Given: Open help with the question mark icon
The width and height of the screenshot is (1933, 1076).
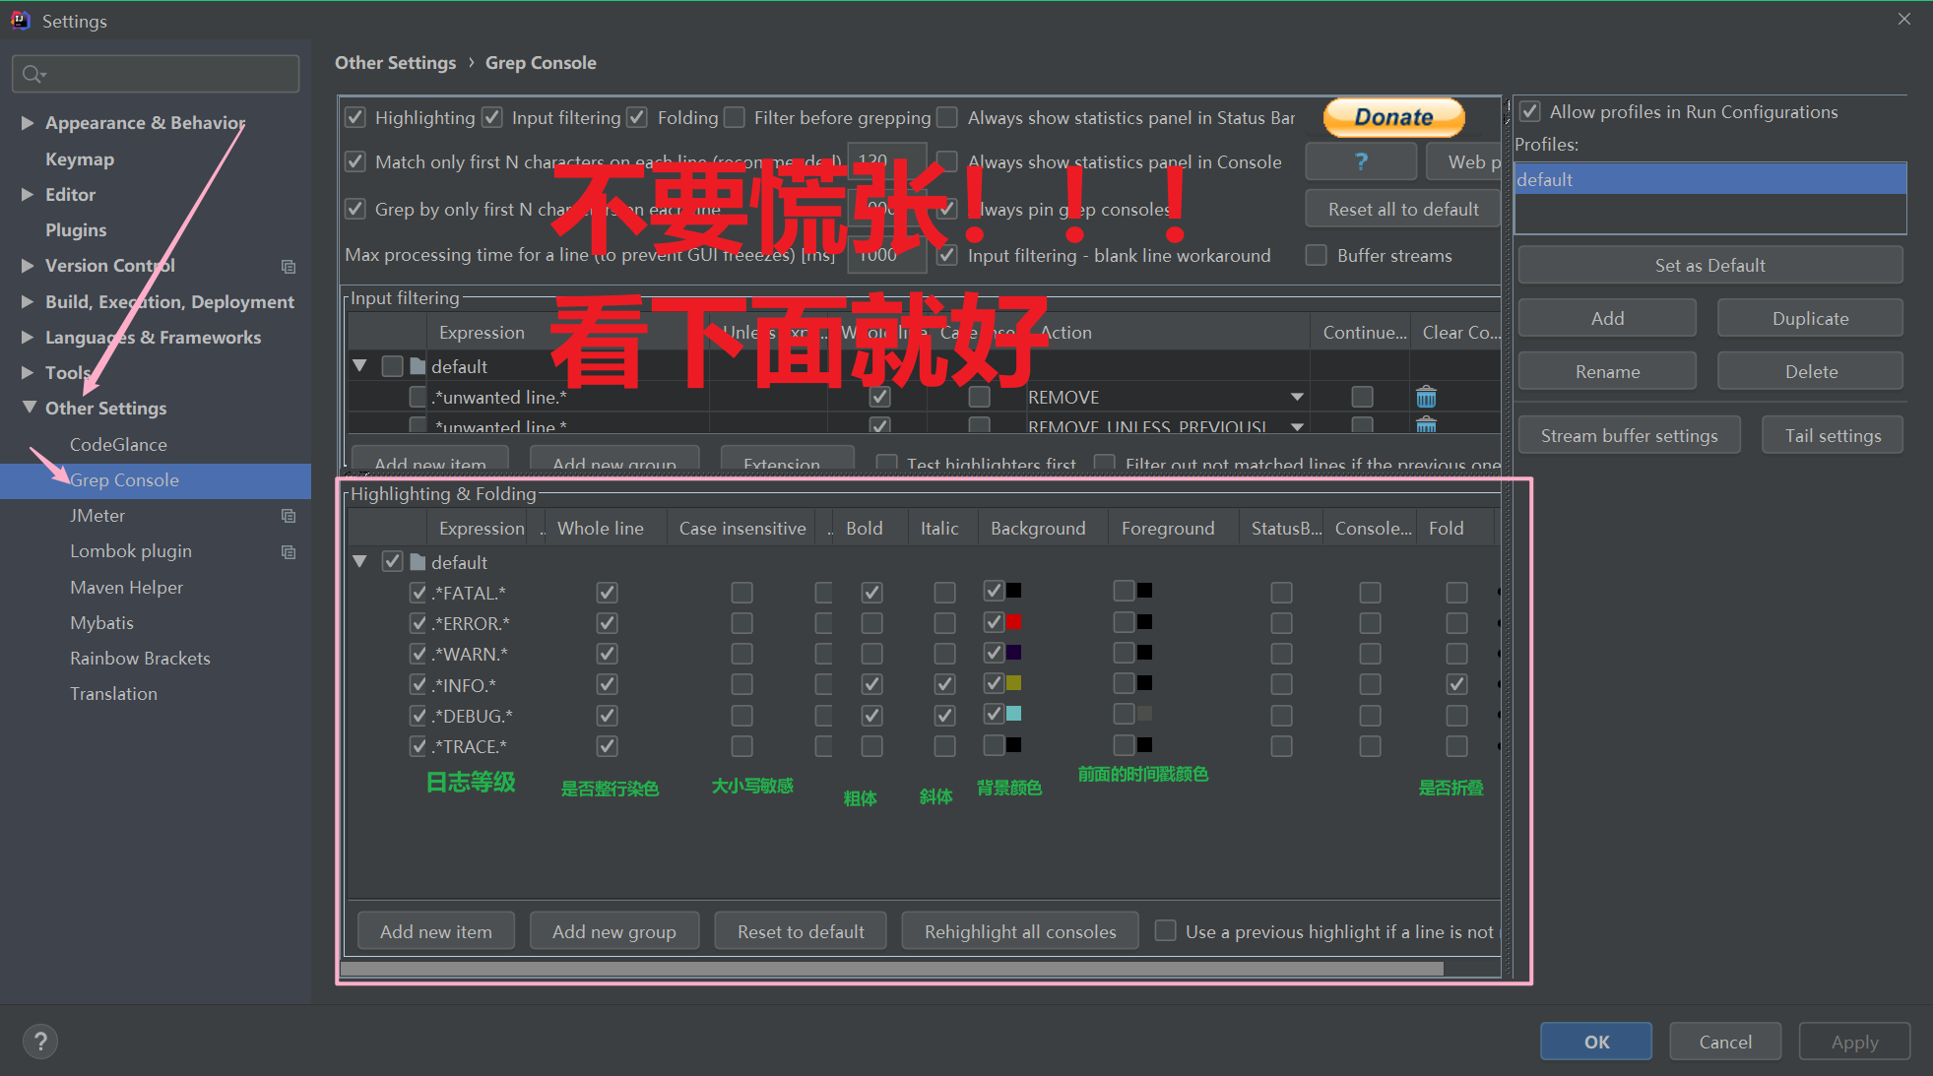Looking at the screenshot, I should point(40,1042).
